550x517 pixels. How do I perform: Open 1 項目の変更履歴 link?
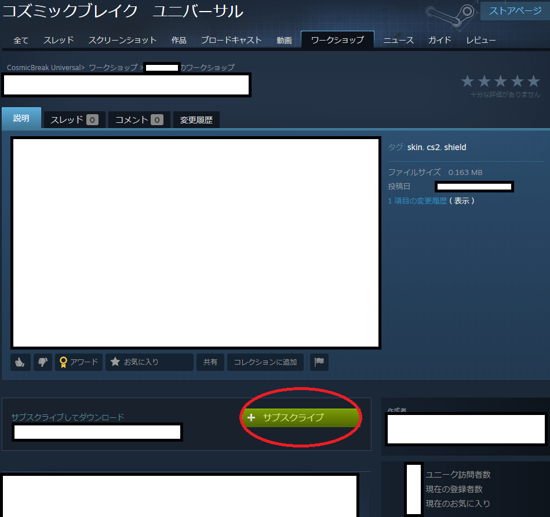tap(417, 201)
